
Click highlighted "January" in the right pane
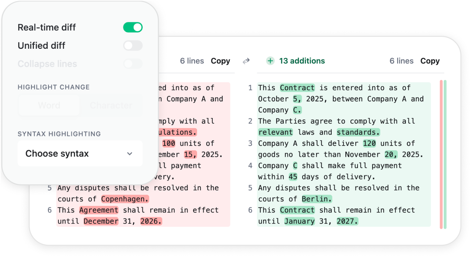tap(299, 221)
